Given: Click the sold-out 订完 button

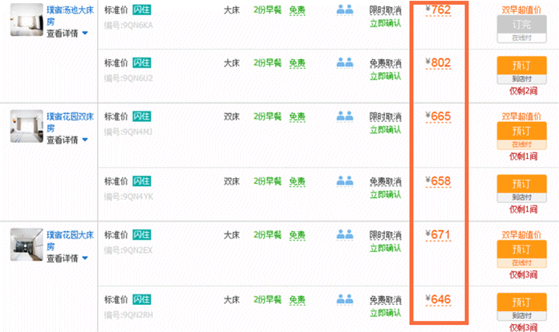Looking at the screenshot, I should [x=522, y=29].
